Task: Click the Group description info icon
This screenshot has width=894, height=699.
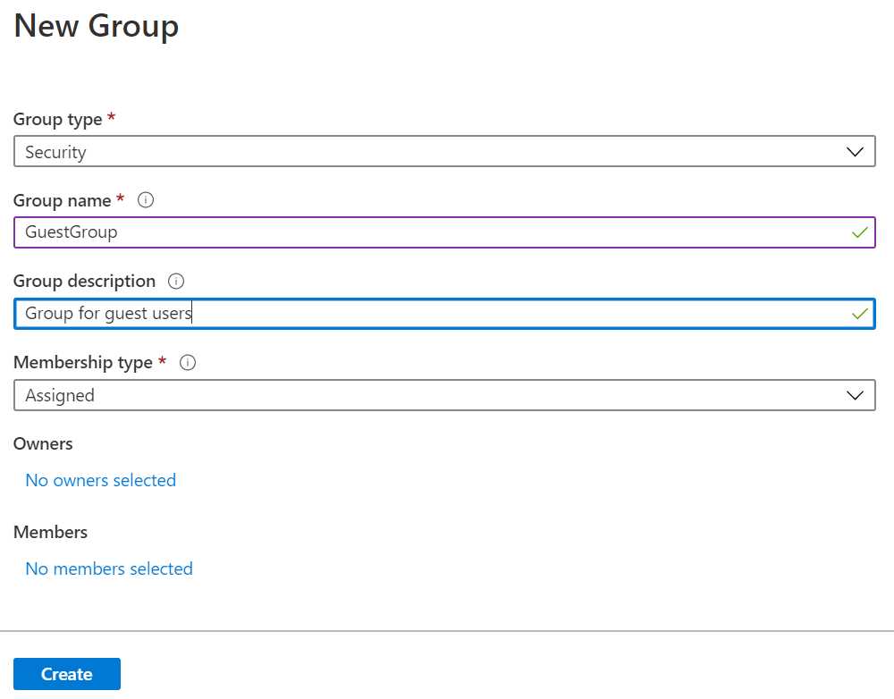Action: (176, 281)
